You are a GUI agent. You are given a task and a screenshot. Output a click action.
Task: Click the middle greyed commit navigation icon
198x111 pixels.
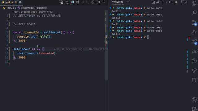(x=83, y=2)
